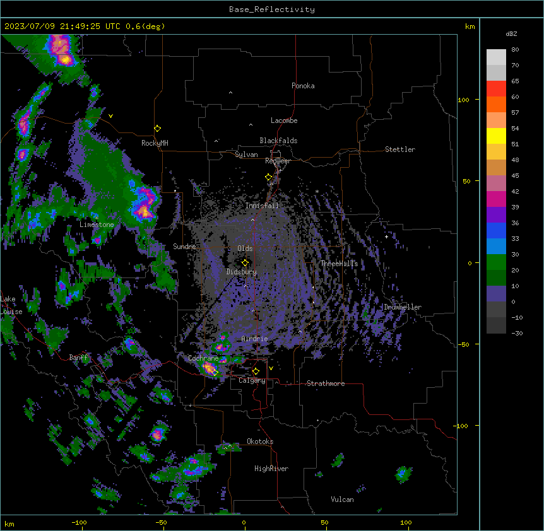Click the Blackfalds label
Viewport: 544px width, 531px height.
[278, 141]
